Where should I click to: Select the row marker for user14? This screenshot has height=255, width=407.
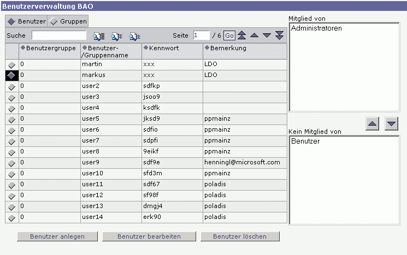11,218
